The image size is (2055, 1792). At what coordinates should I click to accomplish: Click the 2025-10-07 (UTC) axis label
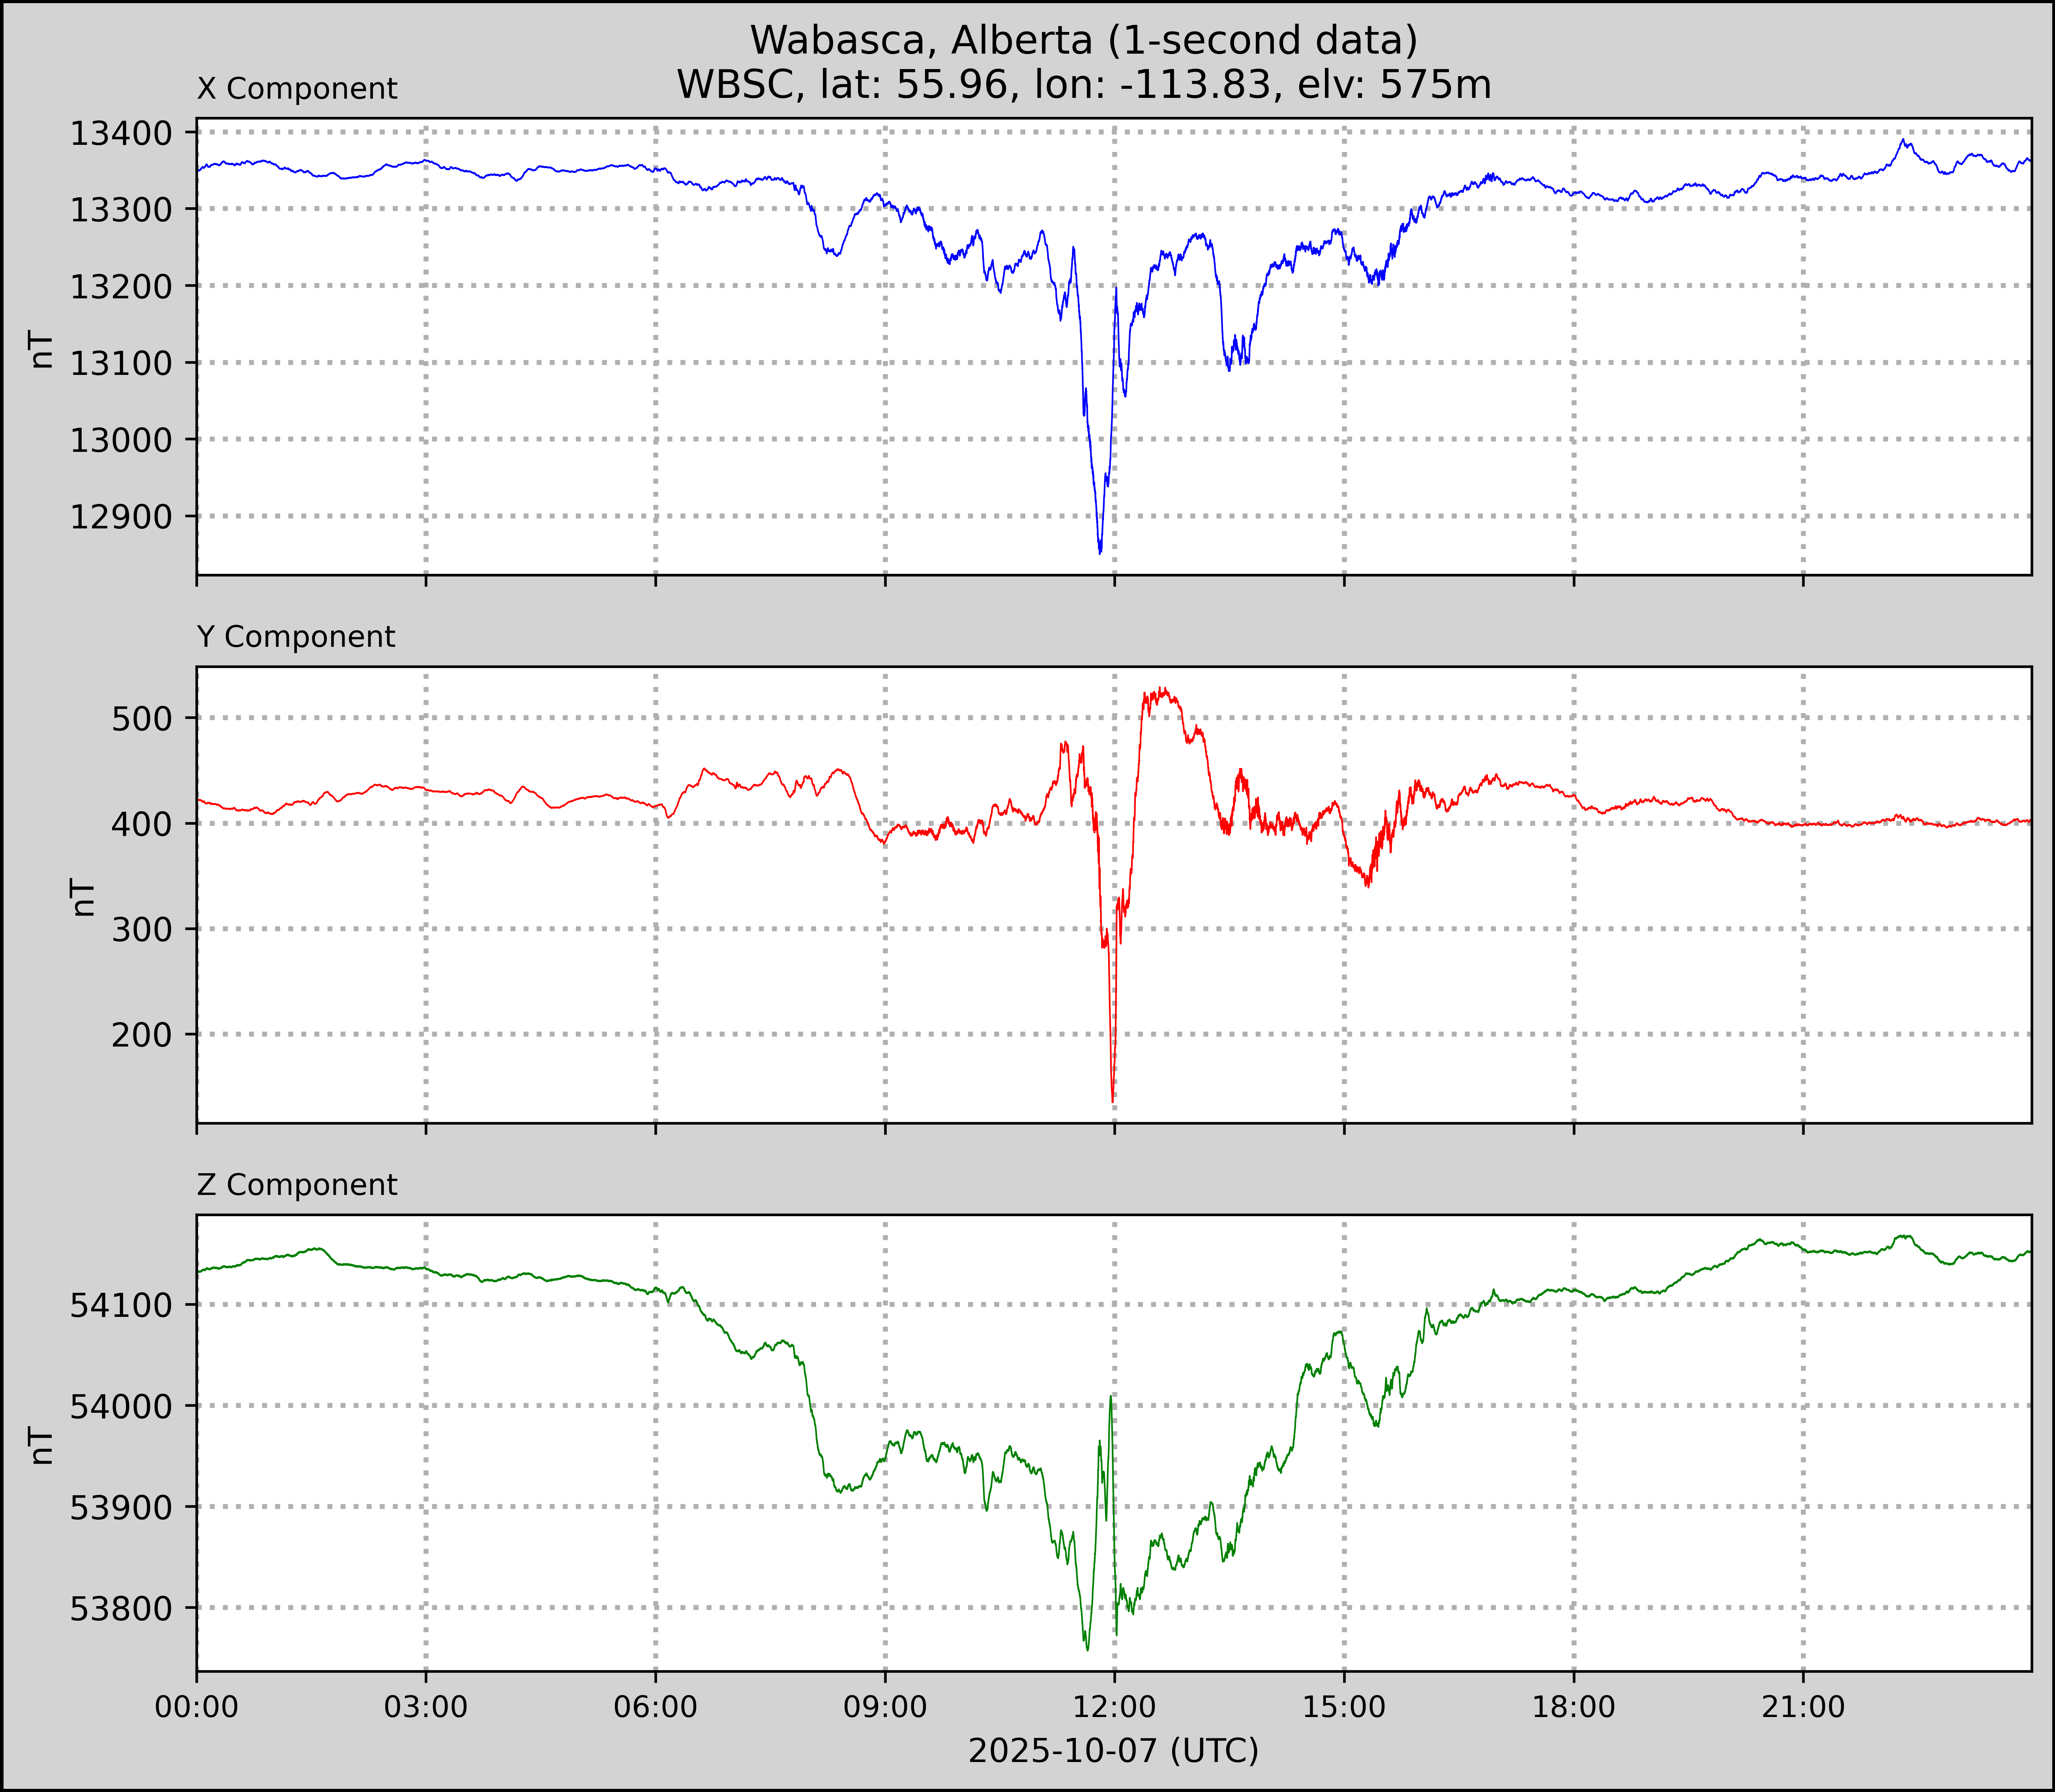click(1113, 1751)
